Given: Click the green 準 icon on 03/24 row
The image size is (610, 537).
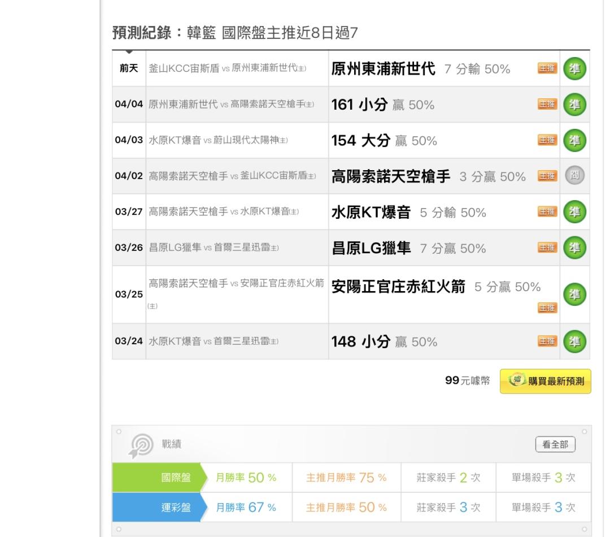Looking at the screenshot, I should click(x=575, y=341).
